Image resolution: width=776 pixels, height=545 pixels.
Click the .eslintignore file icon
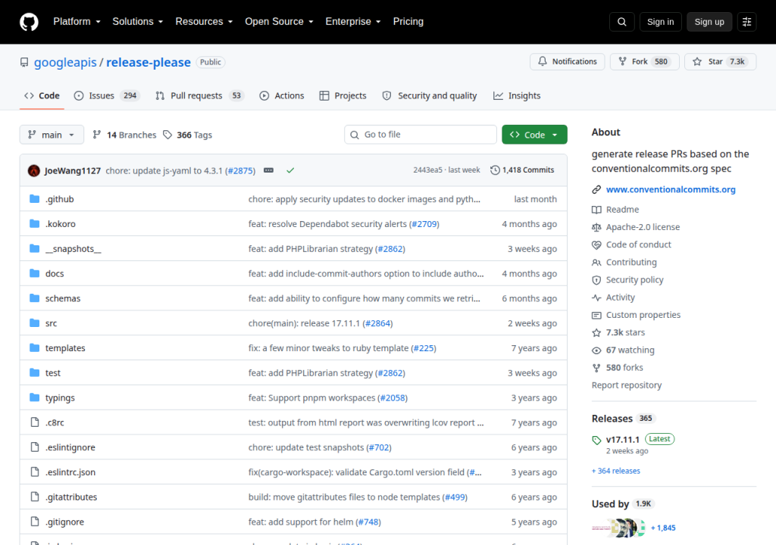pos(35,447)
